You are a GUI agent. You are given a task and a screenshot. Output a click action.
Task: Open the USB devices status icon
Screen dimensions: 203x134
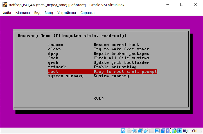tap(146, 131)
